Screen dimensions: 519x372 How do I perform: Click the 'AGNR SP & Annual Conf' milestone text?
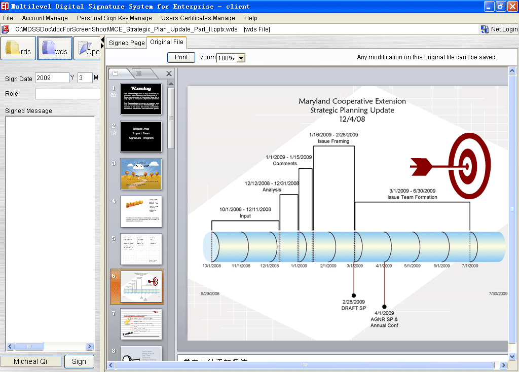click(x=384, y=322)
